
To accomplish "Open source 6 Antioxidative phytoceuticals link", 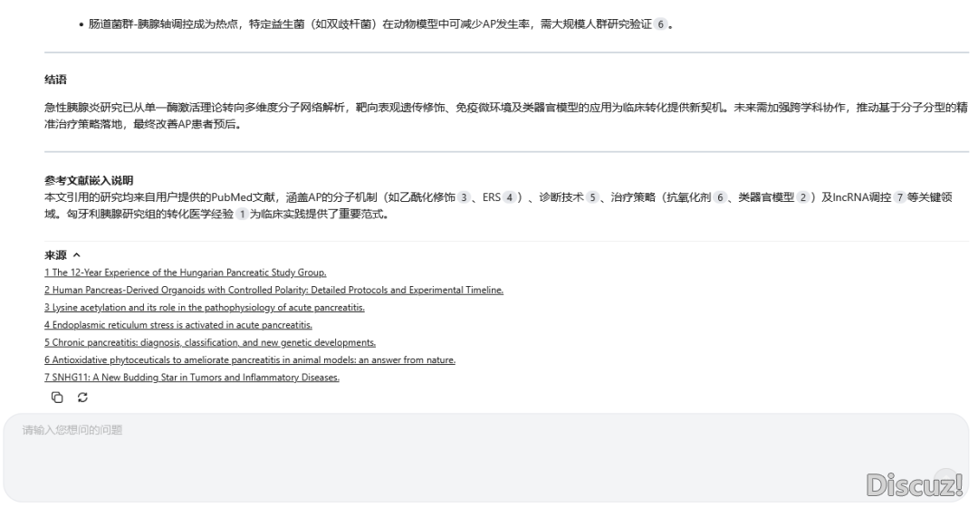I will coord(250,359).
